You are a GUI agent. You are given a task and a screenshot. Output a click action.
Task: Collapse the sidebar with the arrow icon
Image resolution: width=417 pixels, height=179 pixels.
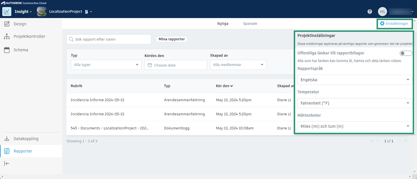pyautogui.click(x=7, y=163)
